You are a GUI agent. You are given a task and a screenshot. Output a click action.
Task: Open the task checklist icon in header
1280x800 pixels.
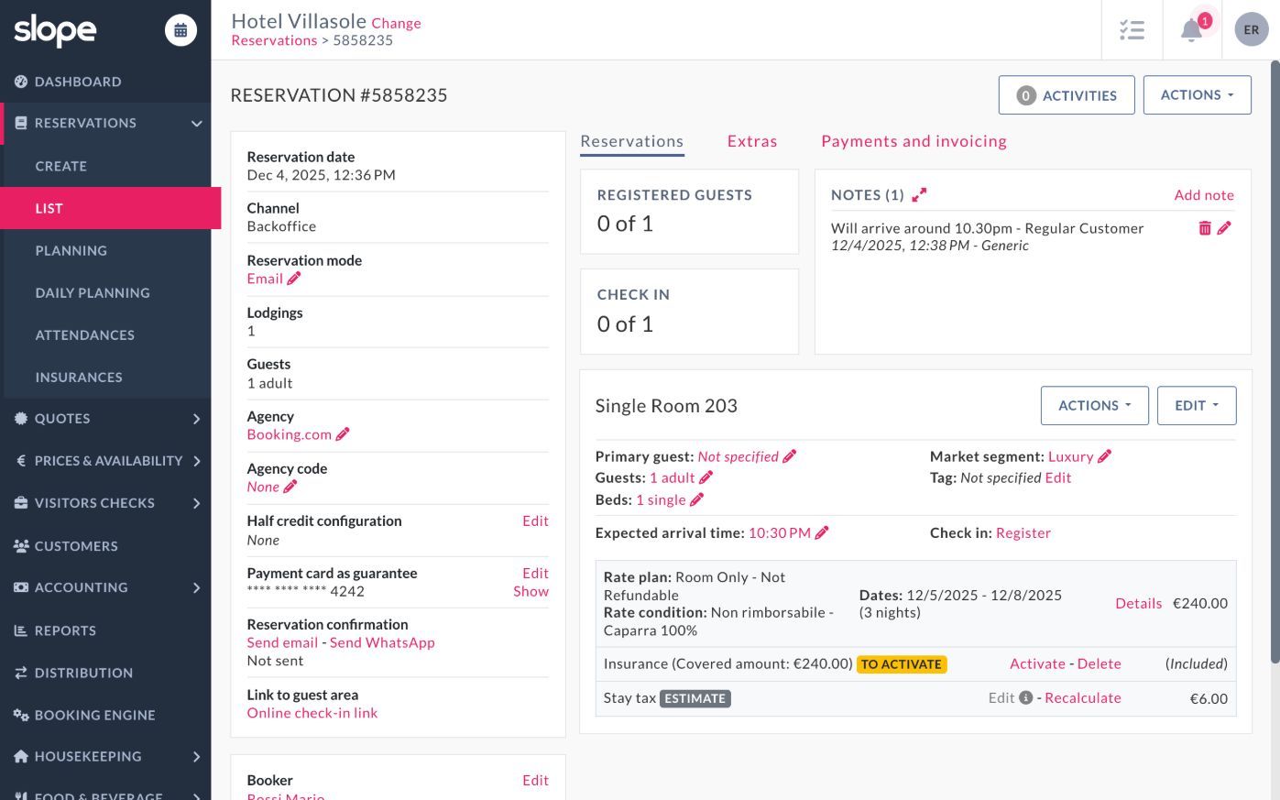[x=1132, y=30]
